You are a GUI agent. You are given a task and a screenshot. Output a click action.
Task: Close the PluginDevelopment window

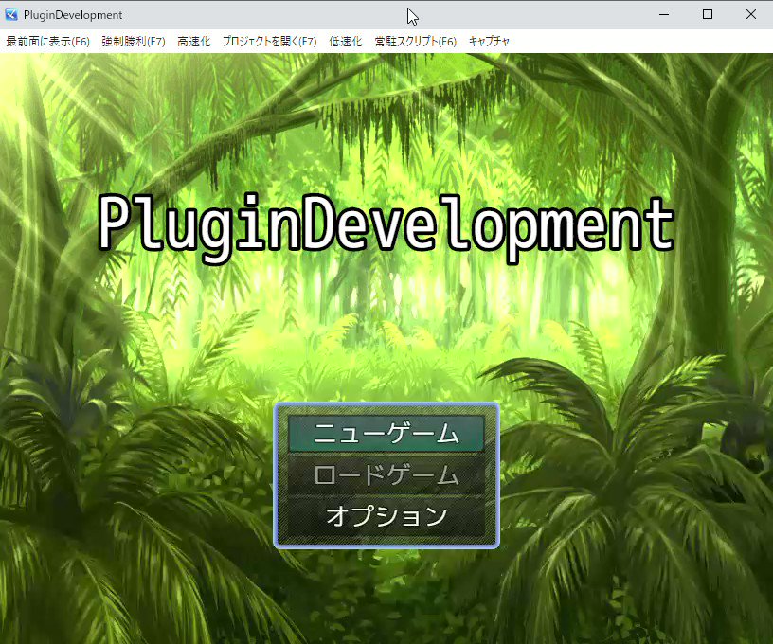click(751, 15)
